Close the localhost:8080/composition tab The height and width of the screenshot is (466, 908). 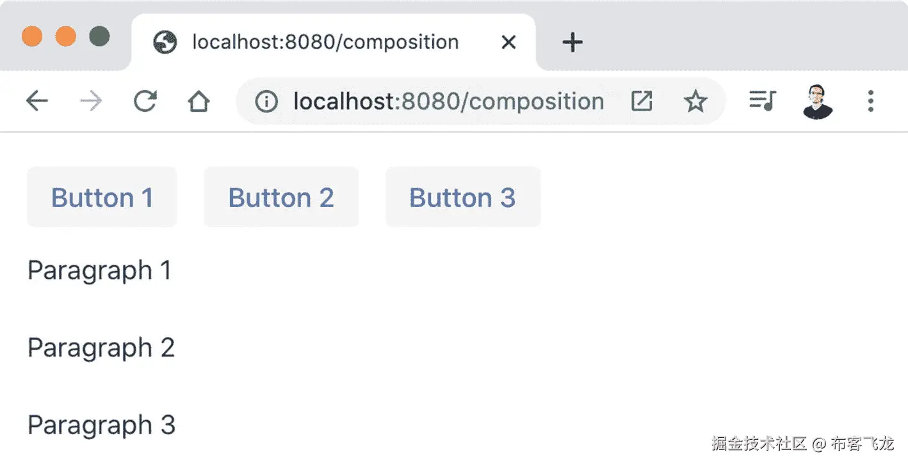pyautogui.click(x=508, y=43)
